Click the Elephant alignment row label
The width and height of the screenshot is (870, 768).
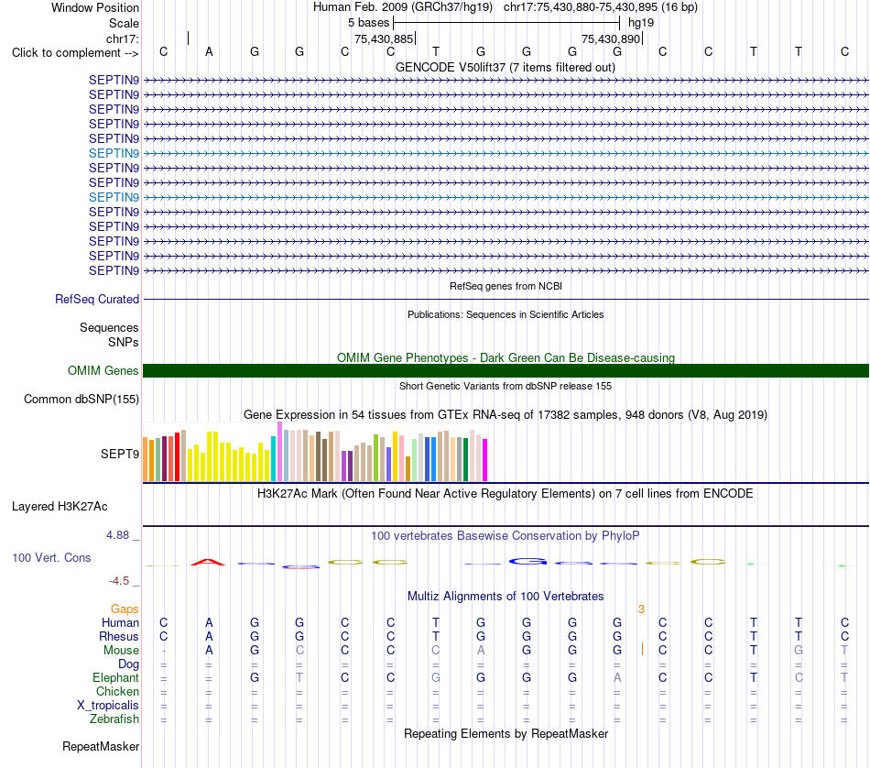(x=115, y=678)
